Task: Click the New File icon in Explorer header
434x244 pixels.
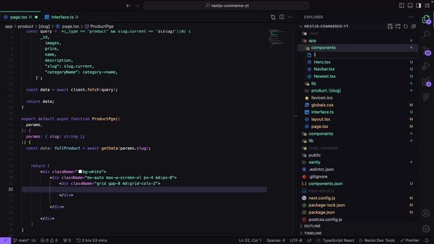Action: [390, 26]
